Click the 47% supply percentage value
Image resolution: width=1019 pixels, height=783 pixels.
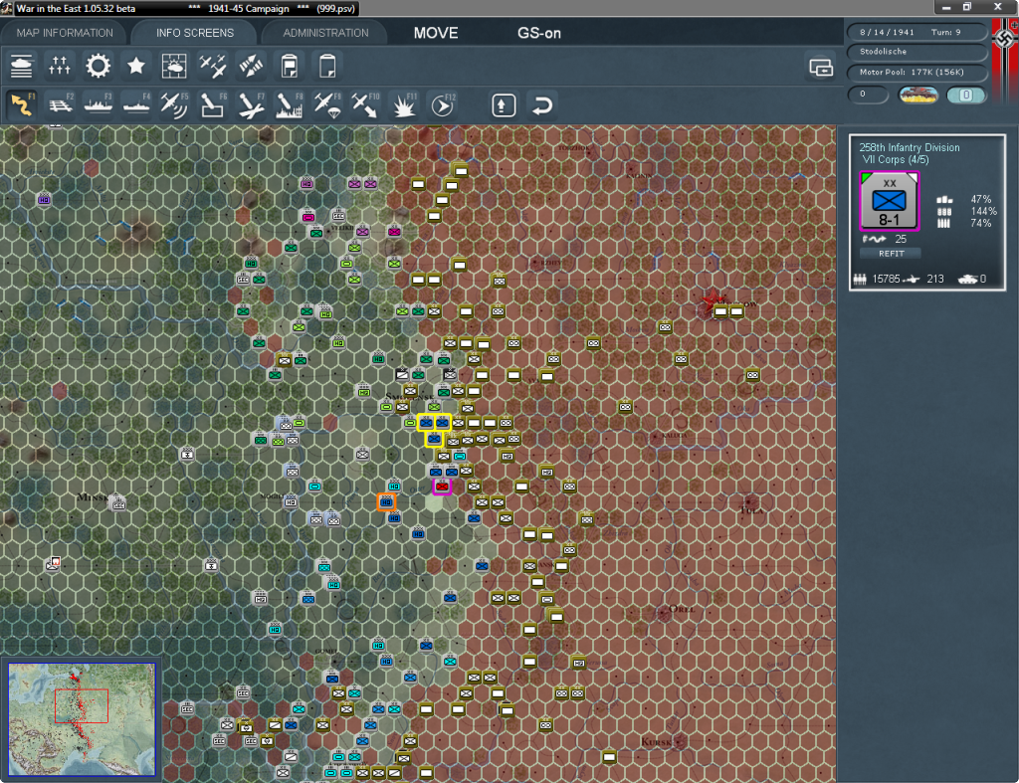(980, 200)
